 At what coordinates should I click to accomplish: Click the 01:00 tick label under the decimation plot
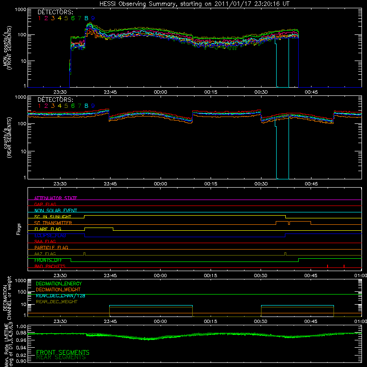click(361, 322)
